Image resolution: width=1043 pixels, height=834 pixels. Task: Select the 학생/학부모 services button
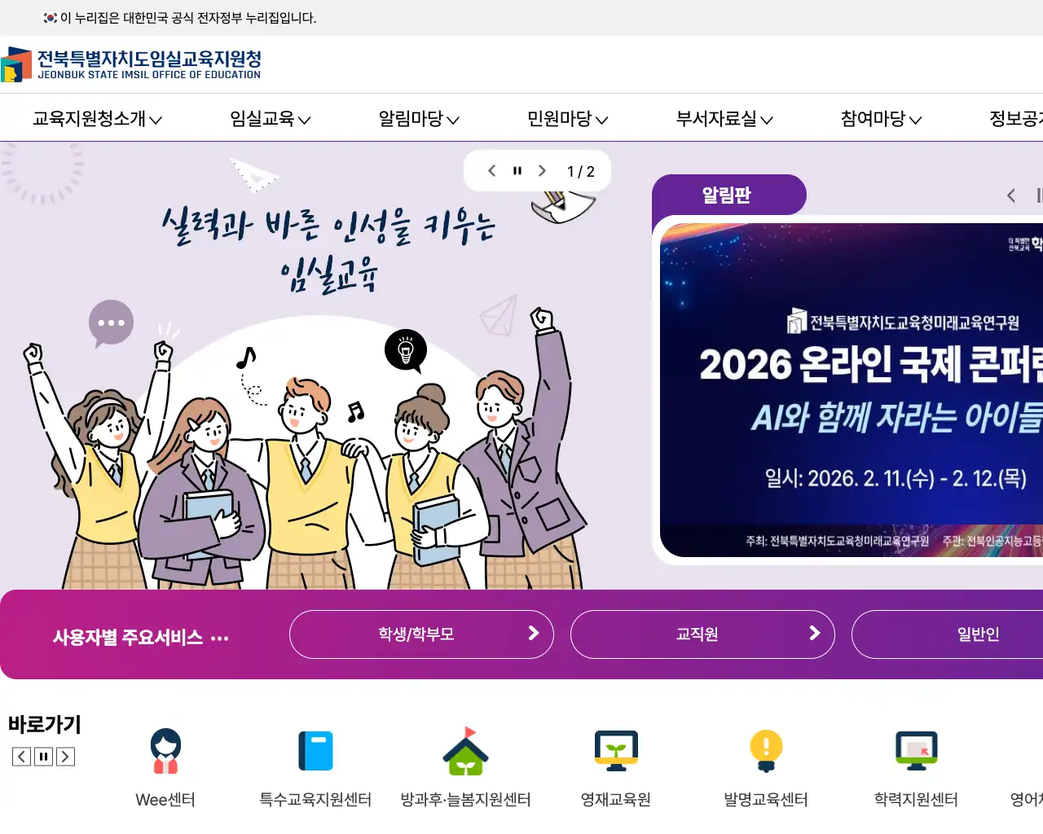(421, 634)
